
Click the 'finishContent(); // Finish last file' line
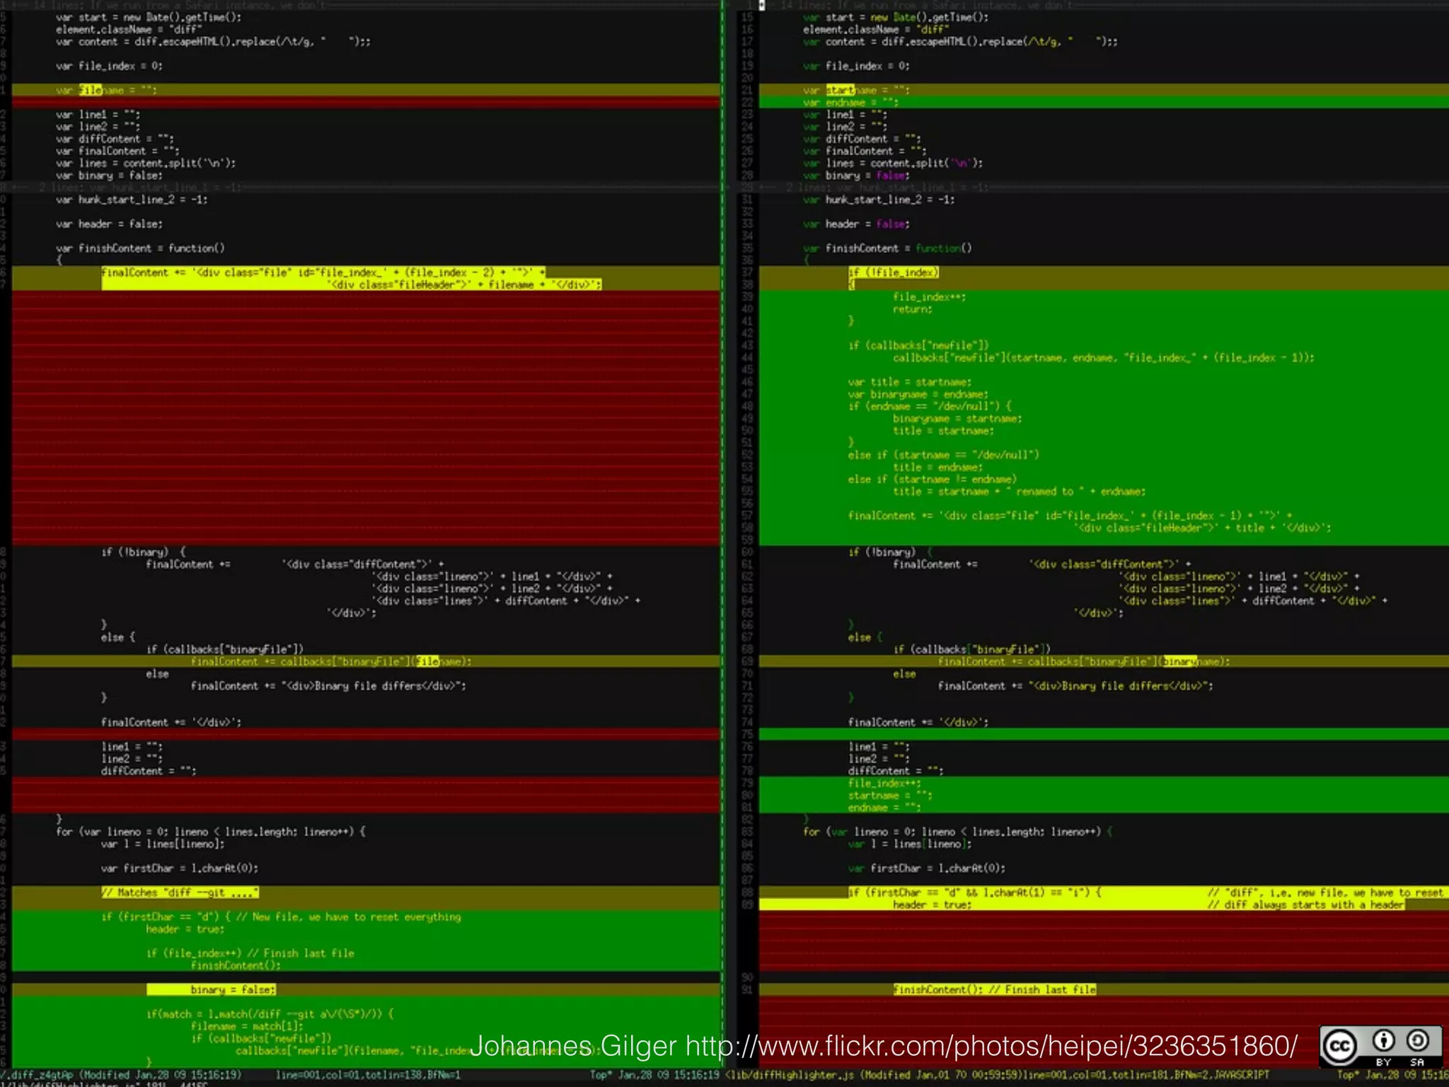[994, 989]
